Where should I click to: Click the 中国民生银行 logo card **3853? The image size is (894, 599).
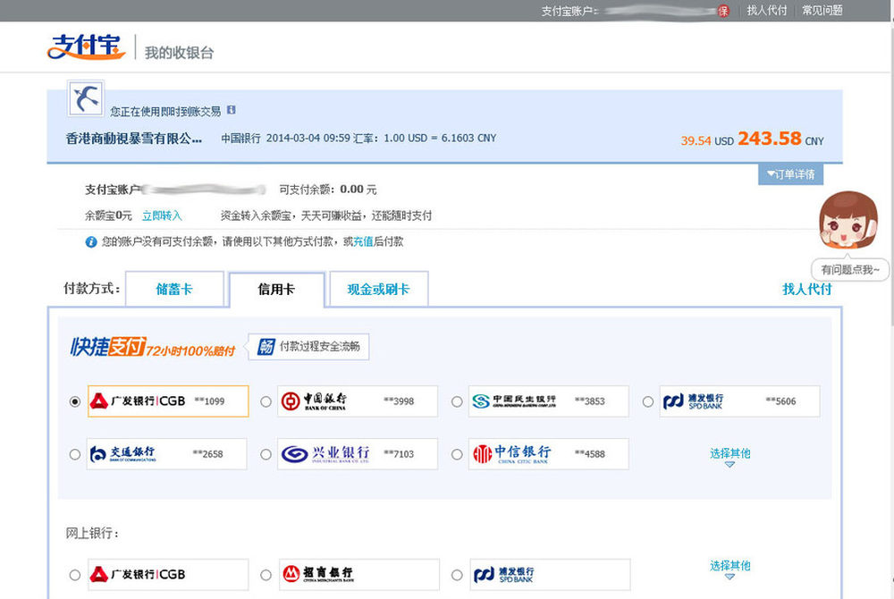pyautogui.click(x=549, y=401)
